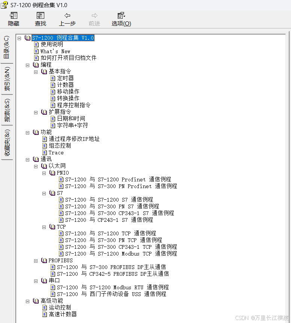Collapse the root S7-1200 例程合集 node
Image resolution: width=291 pixels, height=323 pixels.
pos(19,38)
